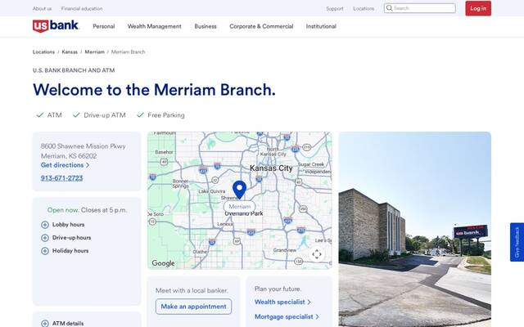The image size is (524, 327).
Task: Click the red Log in button
Action: click(x=478, y=8)
